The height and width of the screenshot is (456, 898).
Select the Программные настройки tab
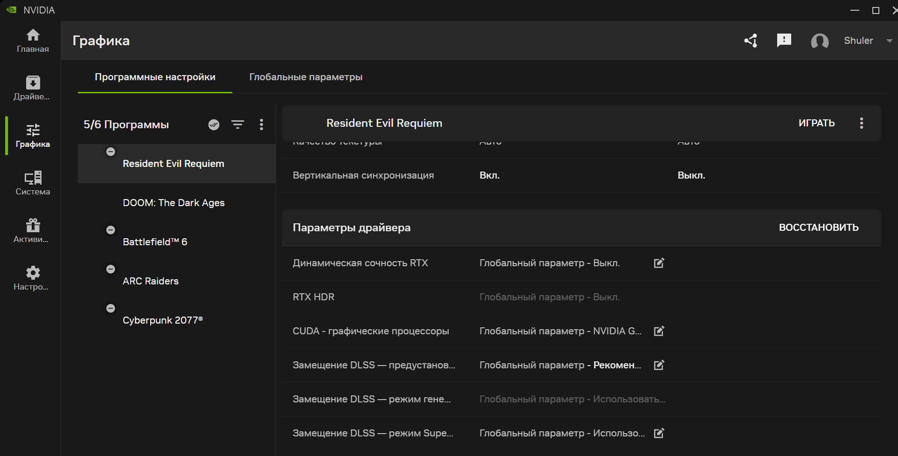155,77
